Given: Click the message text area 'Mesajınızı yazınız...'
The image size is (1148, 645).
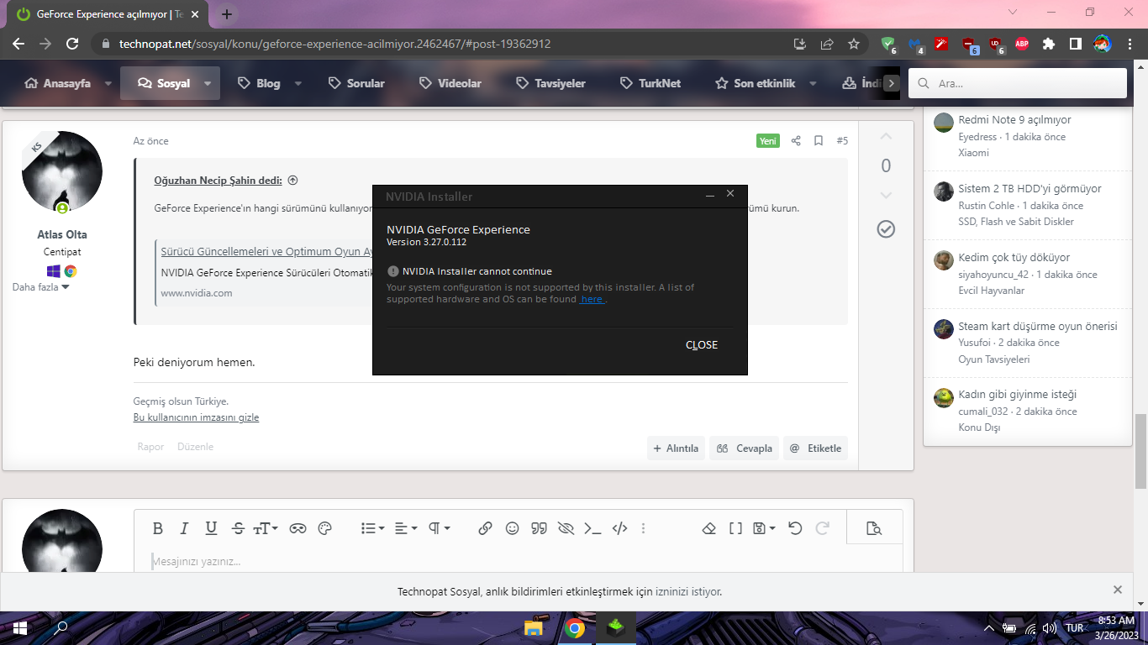Looking at the screenshot, I should 518,561.
